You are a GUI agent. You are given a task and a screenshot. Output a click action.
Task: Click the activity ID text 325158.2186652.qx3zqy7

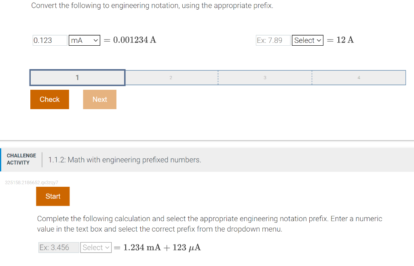pos(31,183)
